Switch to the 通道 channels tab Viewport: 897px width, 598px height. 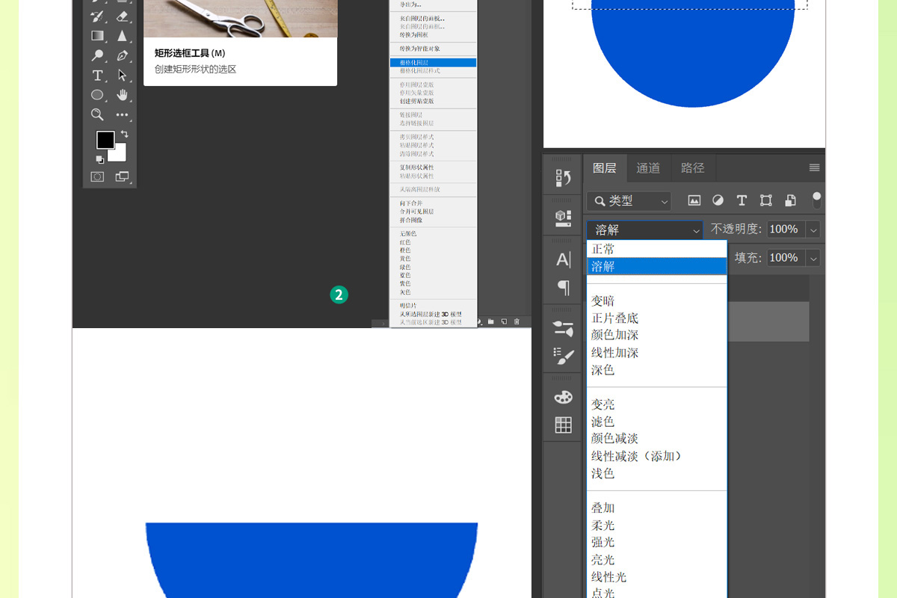648,168
